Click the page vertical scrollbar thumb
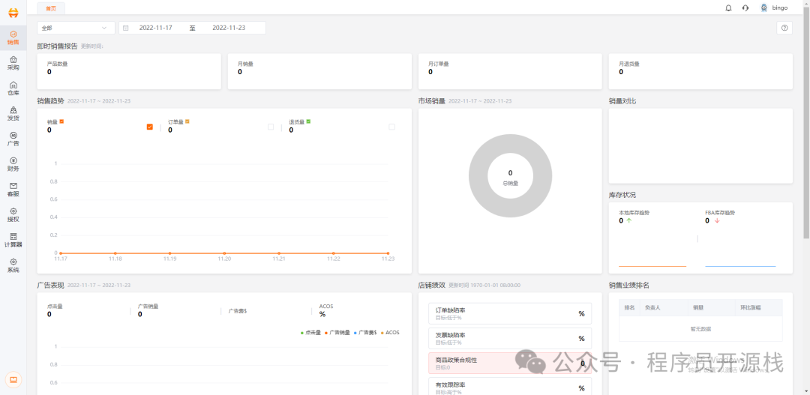810x395 pixels. coord(806,121)
